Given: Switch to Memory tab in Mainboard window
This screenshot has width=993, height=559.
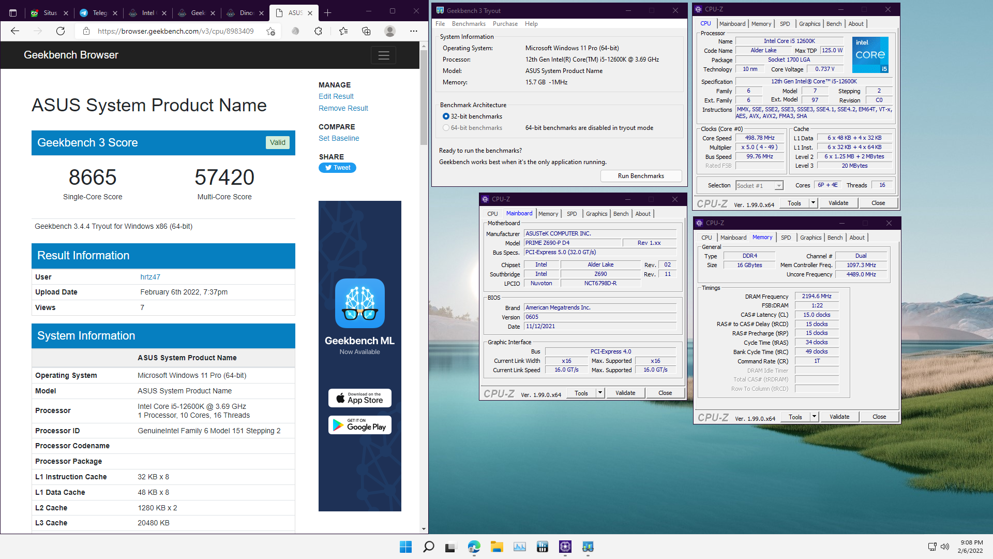Looking at the screenshot, I should pos(548,214).
